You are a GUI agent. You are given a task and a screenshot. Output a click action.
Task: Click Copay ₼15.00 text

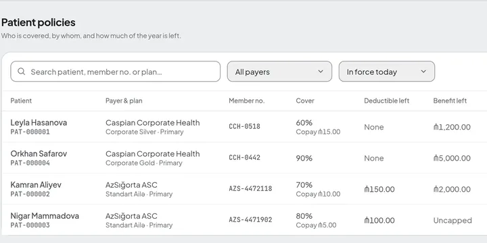[318, 132]
